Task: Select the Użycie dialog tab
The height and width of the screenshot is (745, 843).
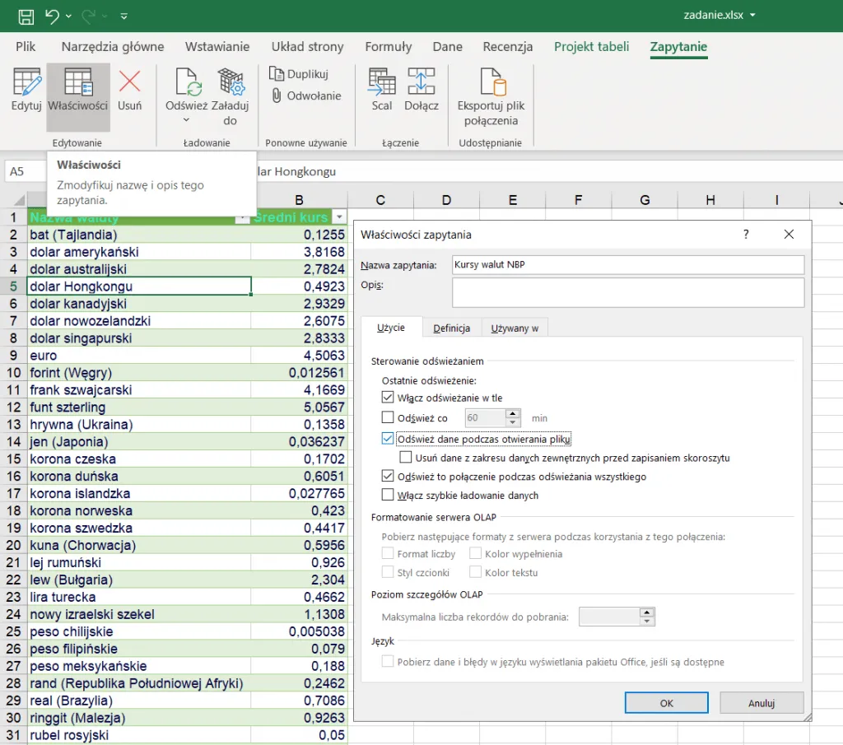Action: tap(391, 328)
